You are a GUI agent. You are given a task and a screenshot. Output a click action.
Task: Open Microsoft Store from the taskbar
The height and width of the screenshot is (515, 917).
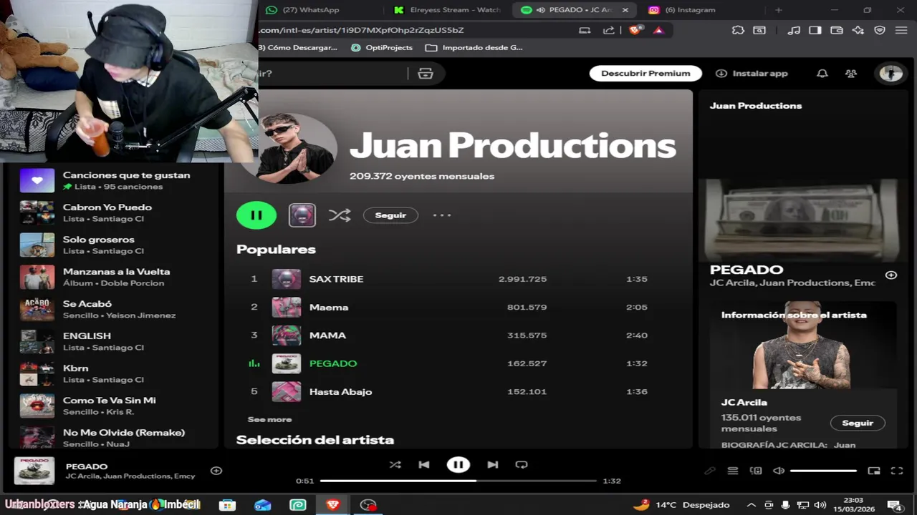coord(227,505)
